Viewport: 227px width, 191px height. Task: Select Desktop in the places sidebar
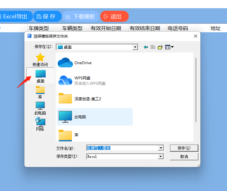tap(40, 75)
